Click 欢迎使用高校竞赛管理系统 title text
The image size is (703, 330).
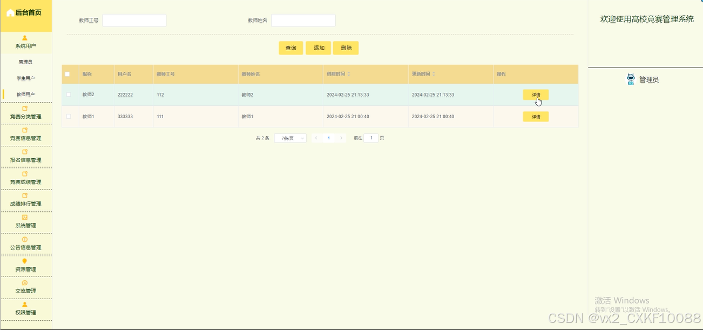pyautogui.click(x=647, y=19)
